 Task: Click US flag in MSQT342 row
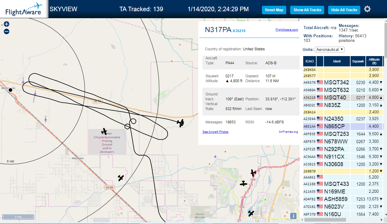(x=320, y=82)
